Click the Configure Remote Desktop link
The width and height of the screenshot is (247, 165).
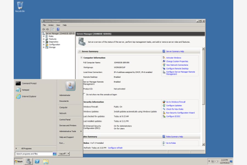[x=177, y=68]
